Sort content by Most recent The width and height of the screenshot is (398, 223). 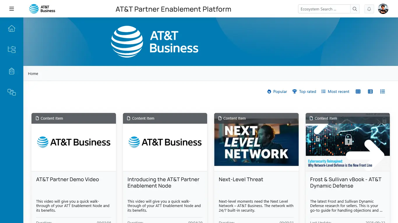(x=335, y=91)
